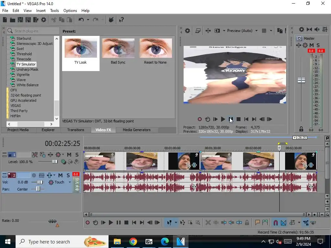The image size is (331, 248).
Task: Toggle Master bus Solo button
Action: (318, 45)
